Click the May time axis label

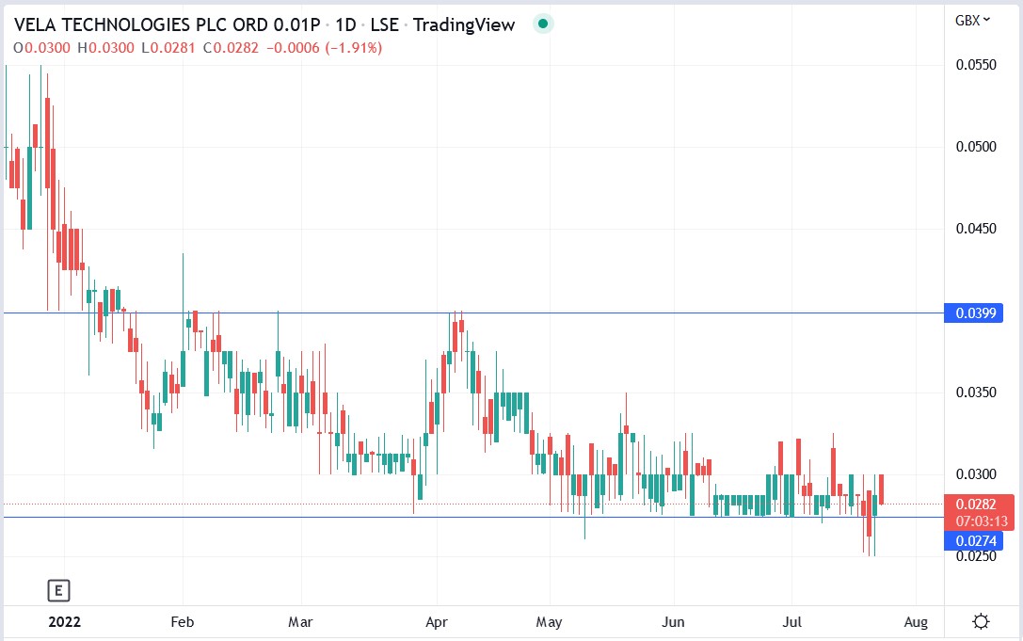pyautogui.click(x=550, y=622)
